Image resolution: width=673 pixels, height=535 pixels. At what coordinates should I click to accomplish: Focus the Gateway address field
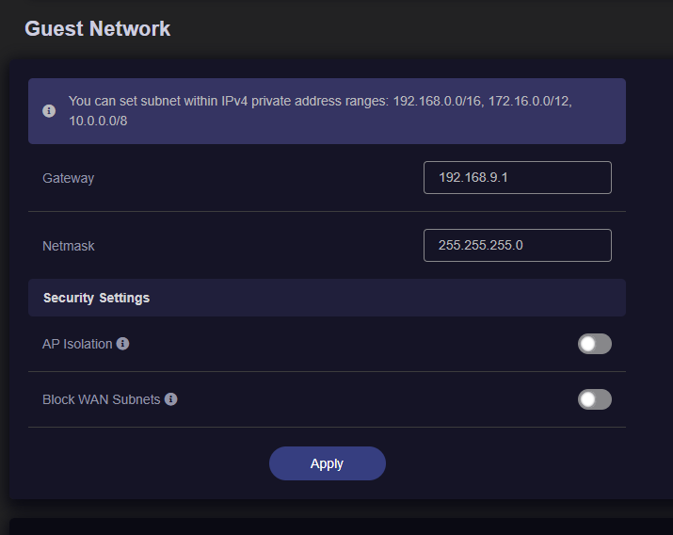(x=517, y=177)
